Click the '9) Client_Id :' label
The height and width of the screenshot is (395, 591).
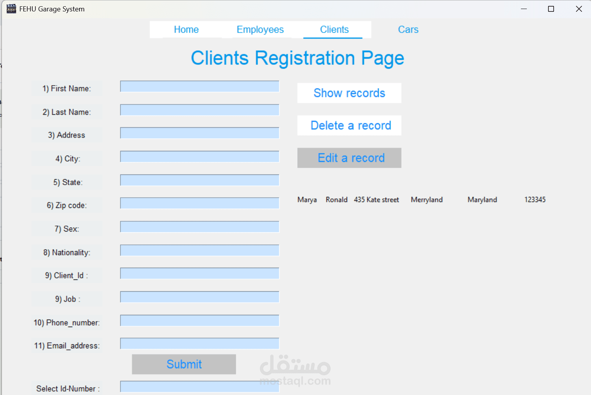[67, 276]
